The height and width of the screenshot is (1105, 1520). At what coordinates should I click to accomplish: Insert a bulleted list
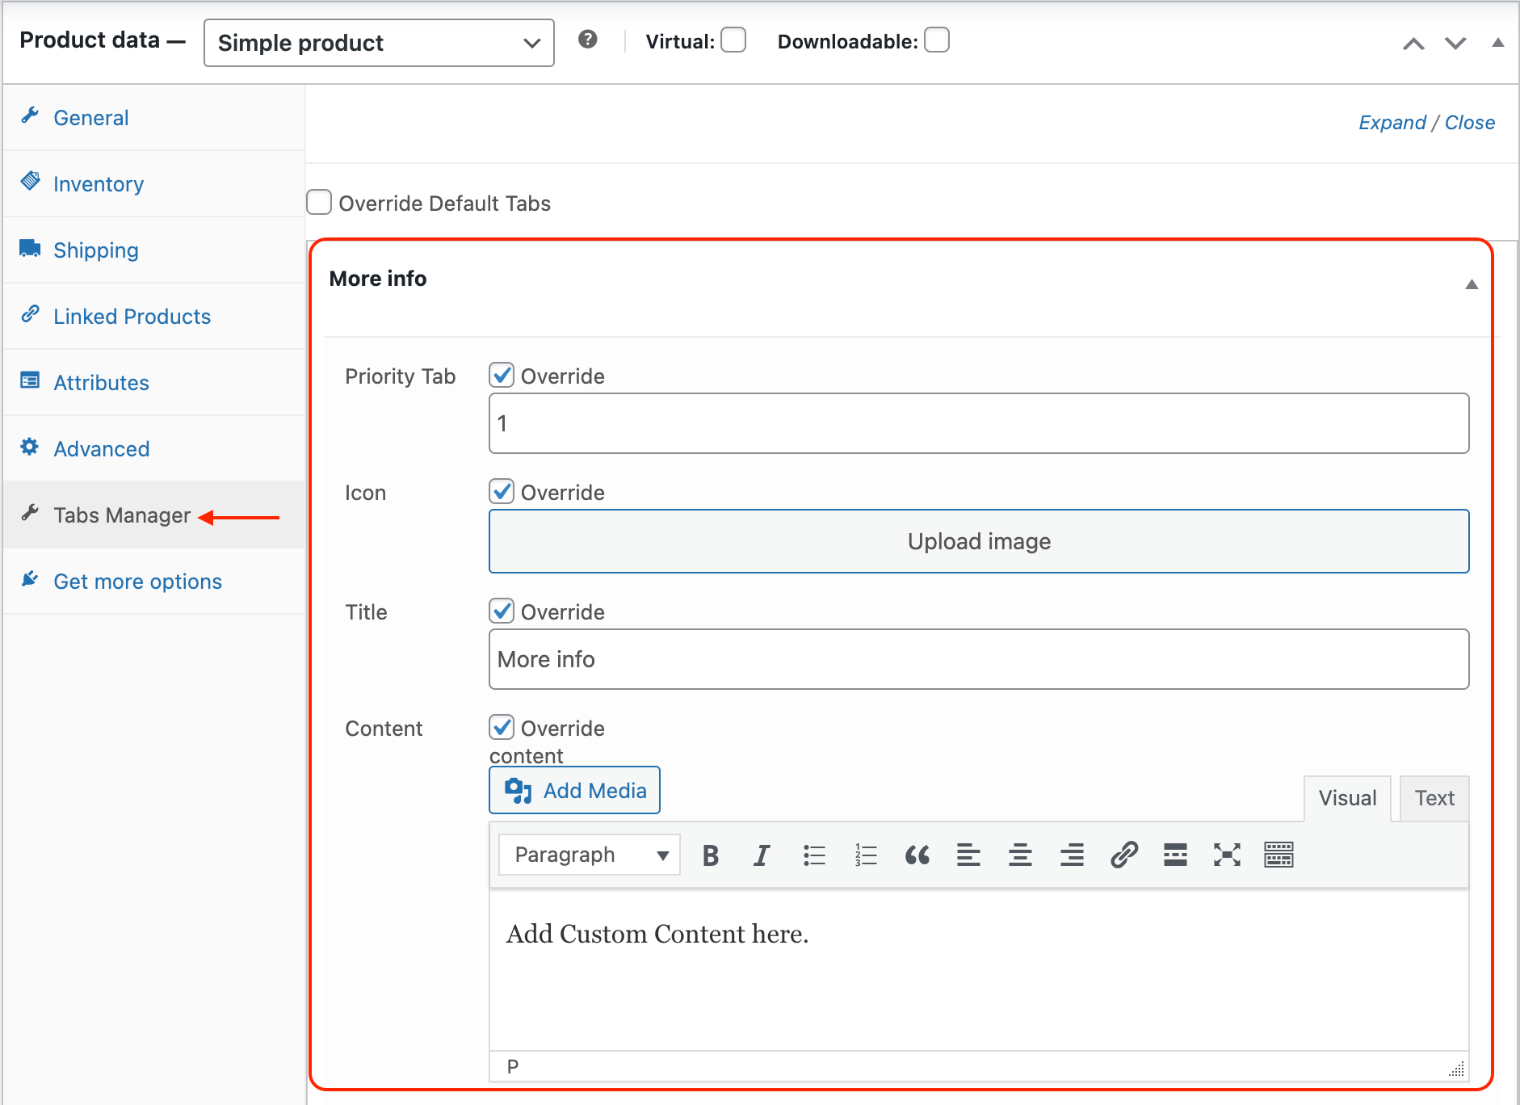tap(814, 855)
